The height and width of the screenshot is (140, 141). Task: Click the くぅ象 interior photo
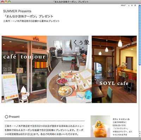pos(69,69)
